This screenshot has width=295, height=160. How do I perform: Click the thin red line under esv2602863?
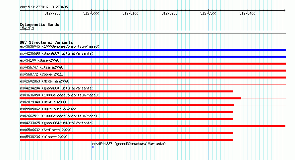click(152, 84)
